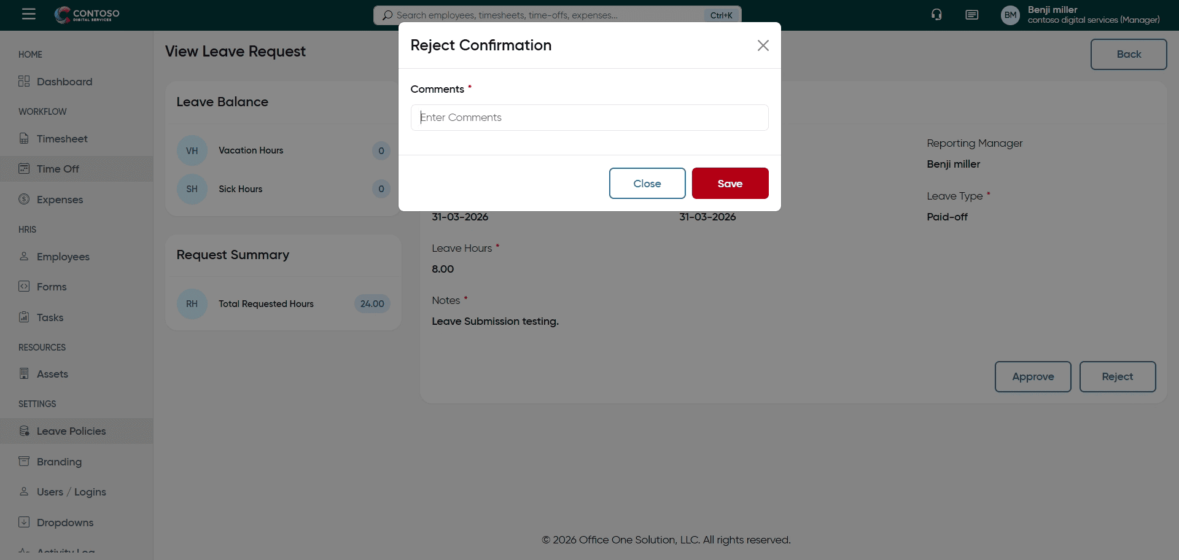Navigate to Leave Policies settings
Screen dimensions: 1179x560
pos(71,431)
